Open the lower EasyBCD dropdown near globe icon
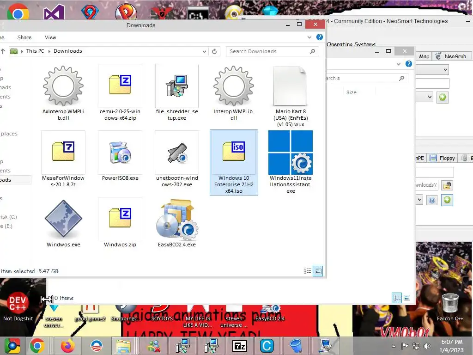Image resolution: width=473 pixels, height=355 pixels. coord(419,200)
